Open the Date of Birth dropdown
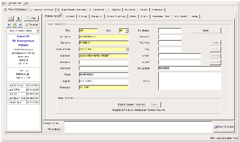 [126, 49]
